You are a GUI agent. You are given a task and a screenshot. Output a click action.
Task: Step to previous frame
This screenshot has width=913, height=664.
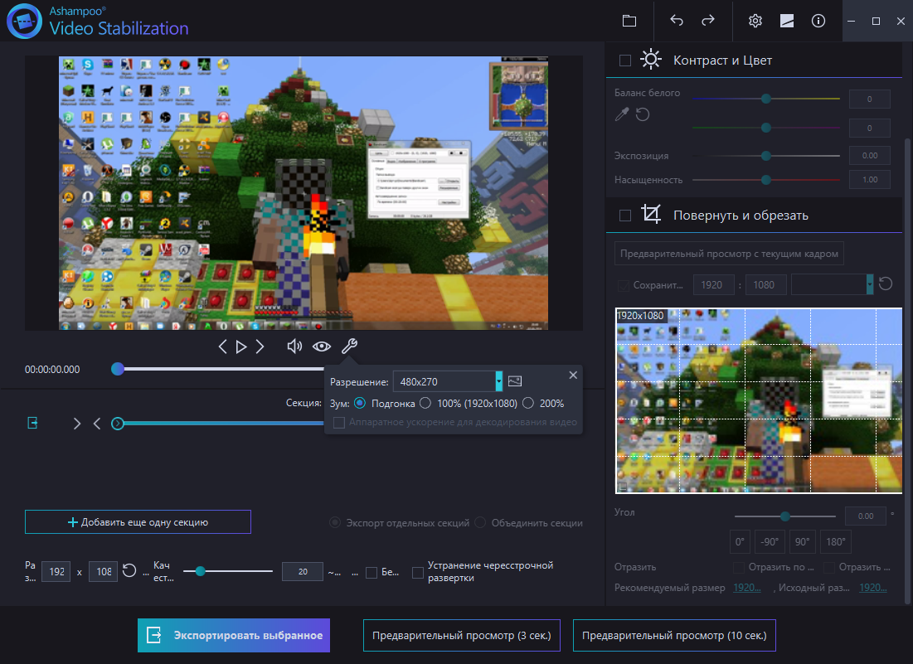point(222,347)
